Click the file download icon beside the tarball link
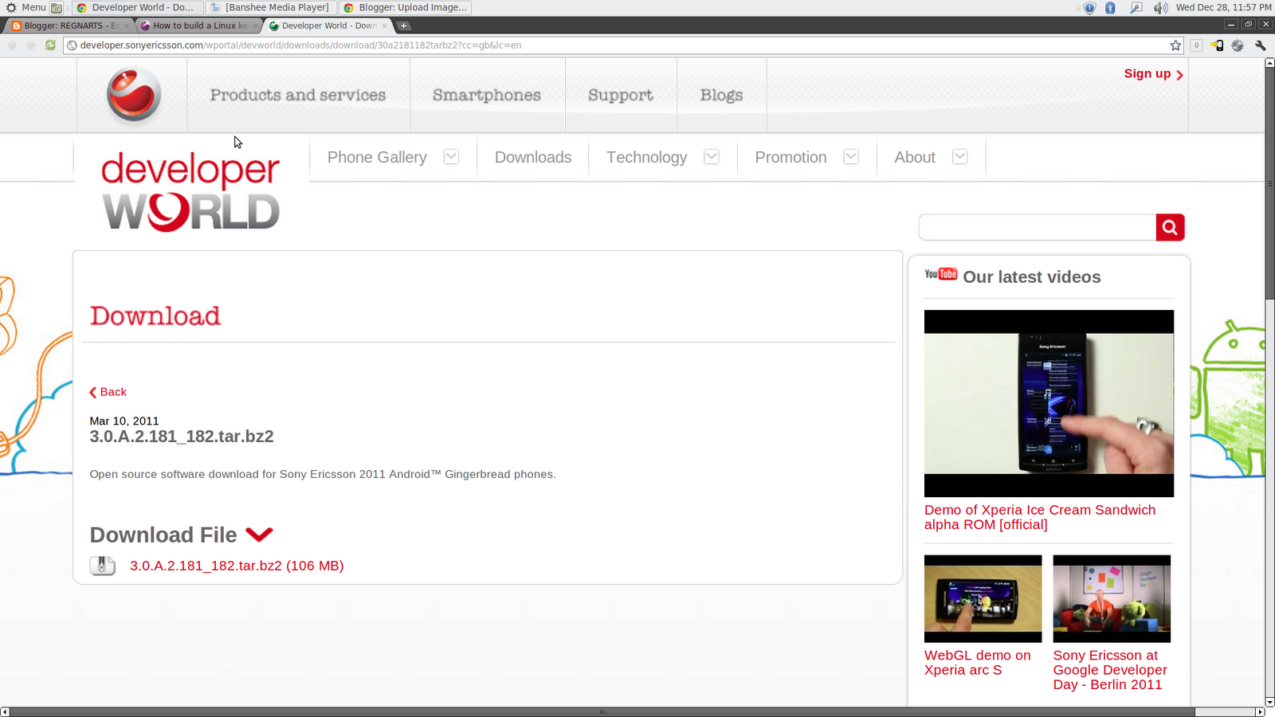The image size is (1275, 717). pyautogui.click(x=103, y=566)
